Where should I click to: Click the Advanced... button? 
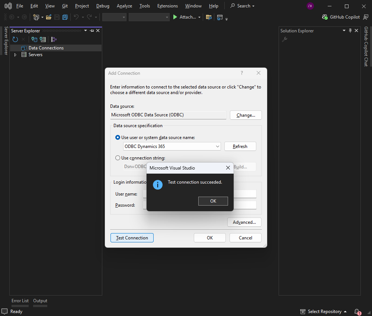(244, 222)
